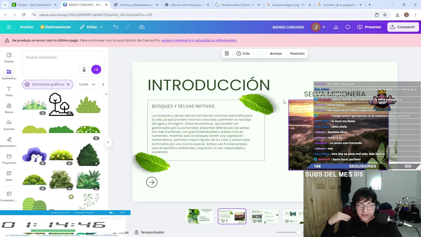The width and height of the screenshot is (421, 237).
Task: Check the cloud save status icon
Action: [142, 27]
